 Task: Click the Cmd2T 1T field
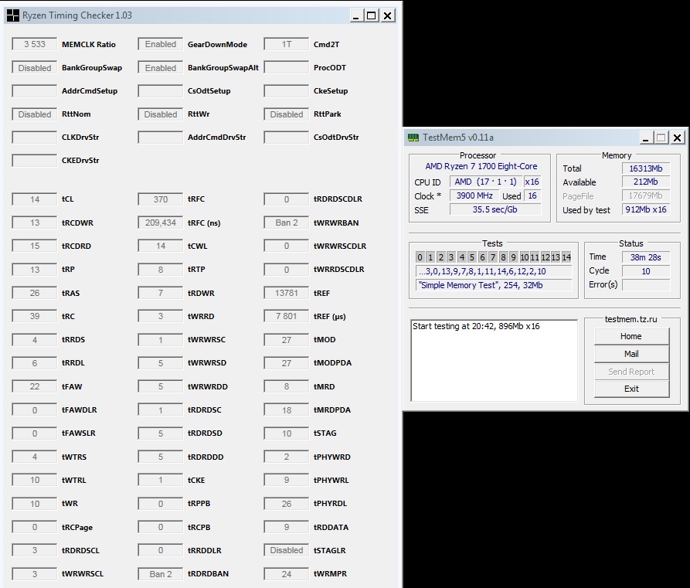[x=286, y=45]
